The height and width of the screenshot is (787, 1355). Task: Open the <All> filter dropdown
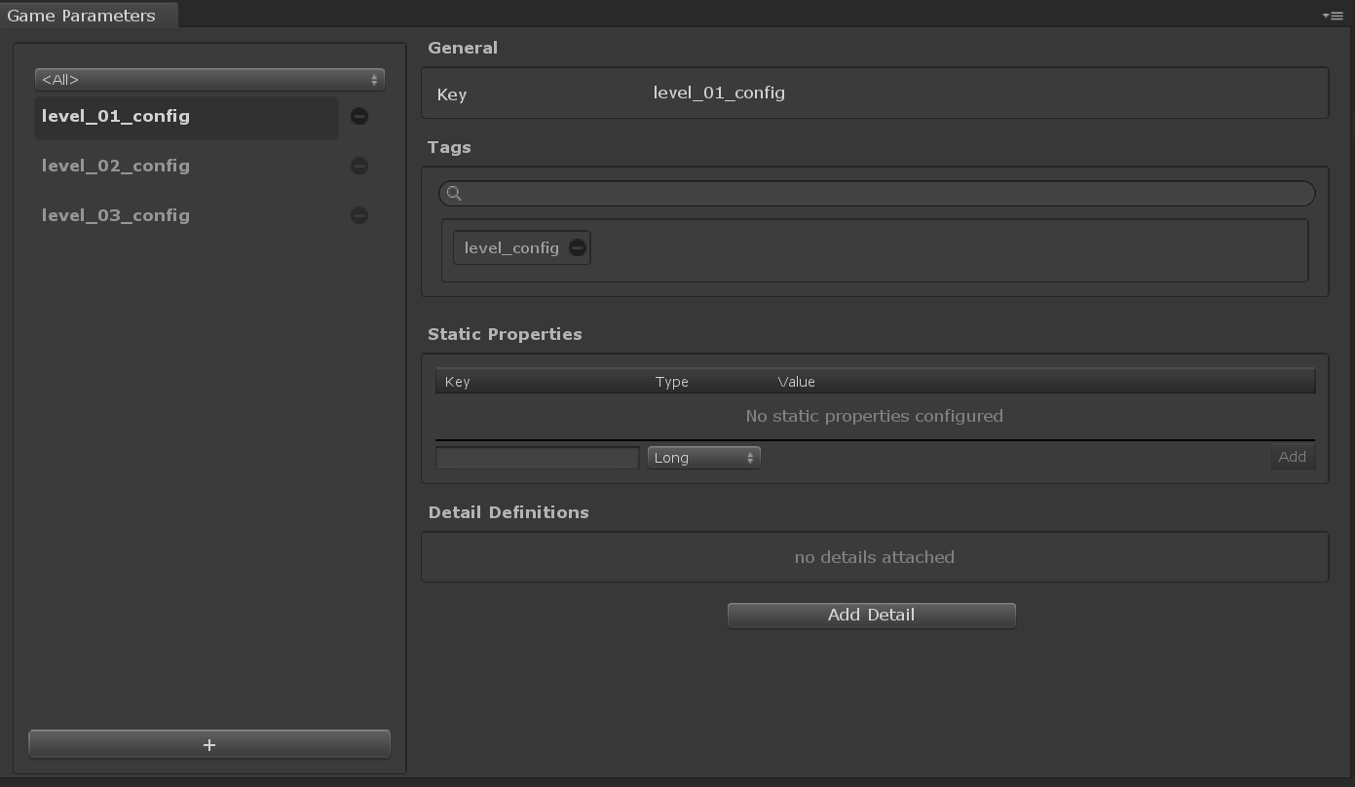tap(209, 79)
